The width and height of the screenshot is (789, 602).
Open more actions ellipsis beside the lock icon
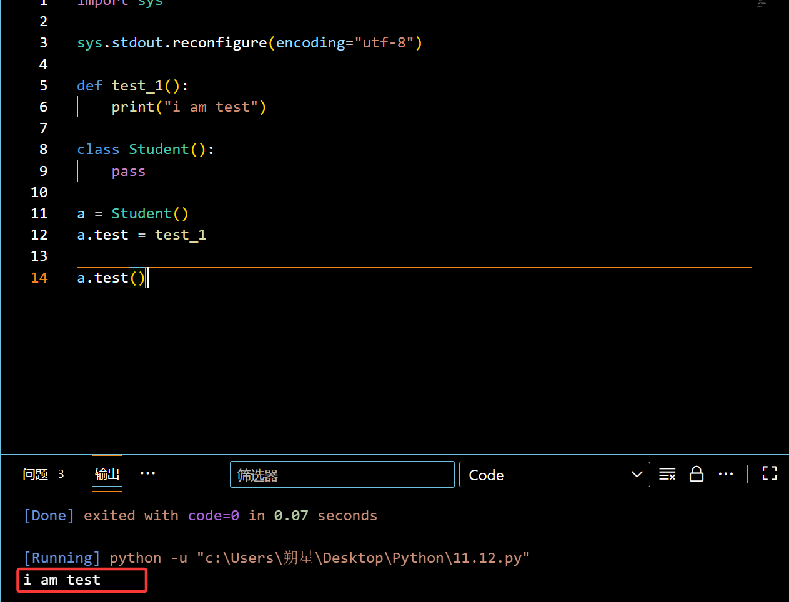click(x=726, y=474)
